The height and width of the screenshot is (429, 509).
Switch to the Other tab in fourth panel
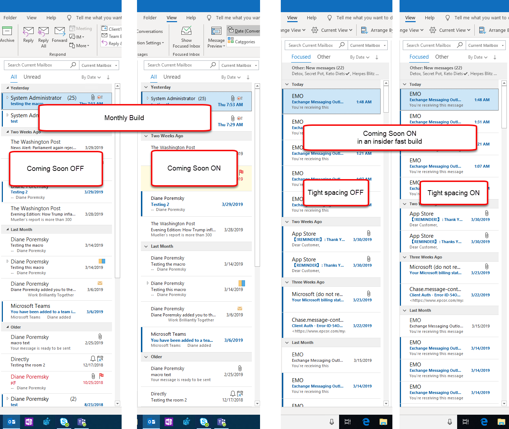(x=442, y=57)
